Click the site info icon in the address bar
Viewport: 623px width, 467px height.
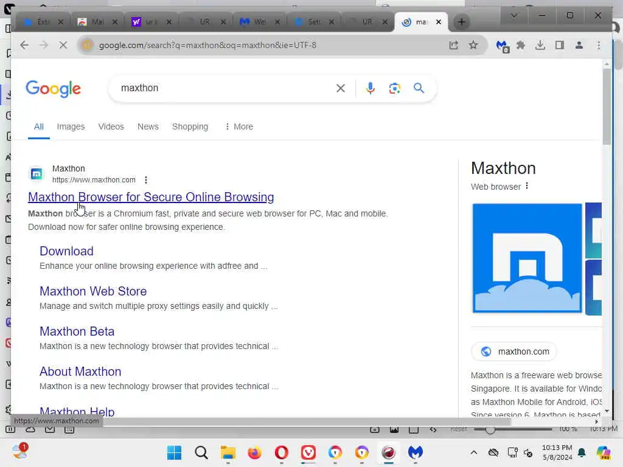pyautogui.click(x=86, y=45)
